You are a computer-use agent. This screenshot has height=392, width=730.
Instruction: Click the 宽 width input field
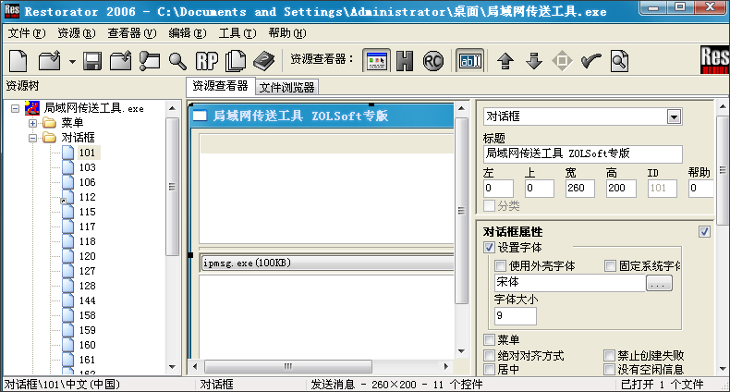[x=579, y=189]
